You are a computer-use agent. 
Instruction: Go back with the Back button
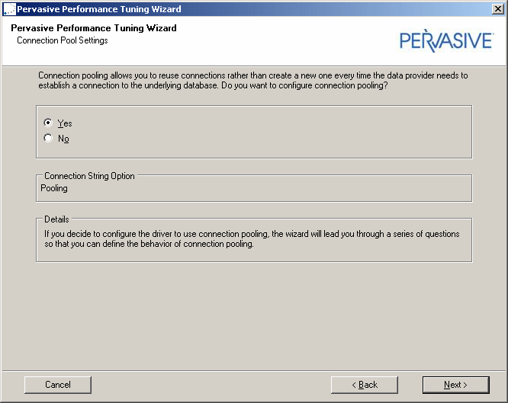(364, 385)
